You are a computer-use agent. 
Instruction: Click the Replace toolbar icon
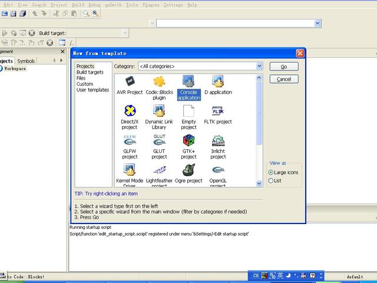(95, 14)
